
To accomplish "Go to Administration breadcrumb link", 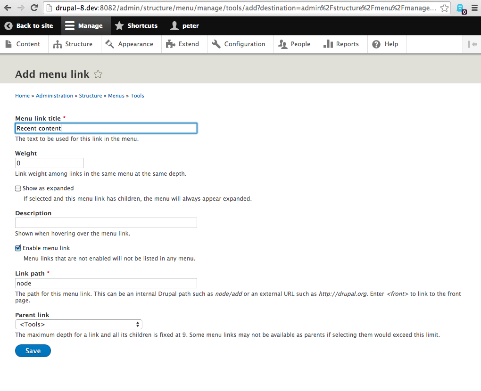I will pyautogui.click(x=54, y=96).
